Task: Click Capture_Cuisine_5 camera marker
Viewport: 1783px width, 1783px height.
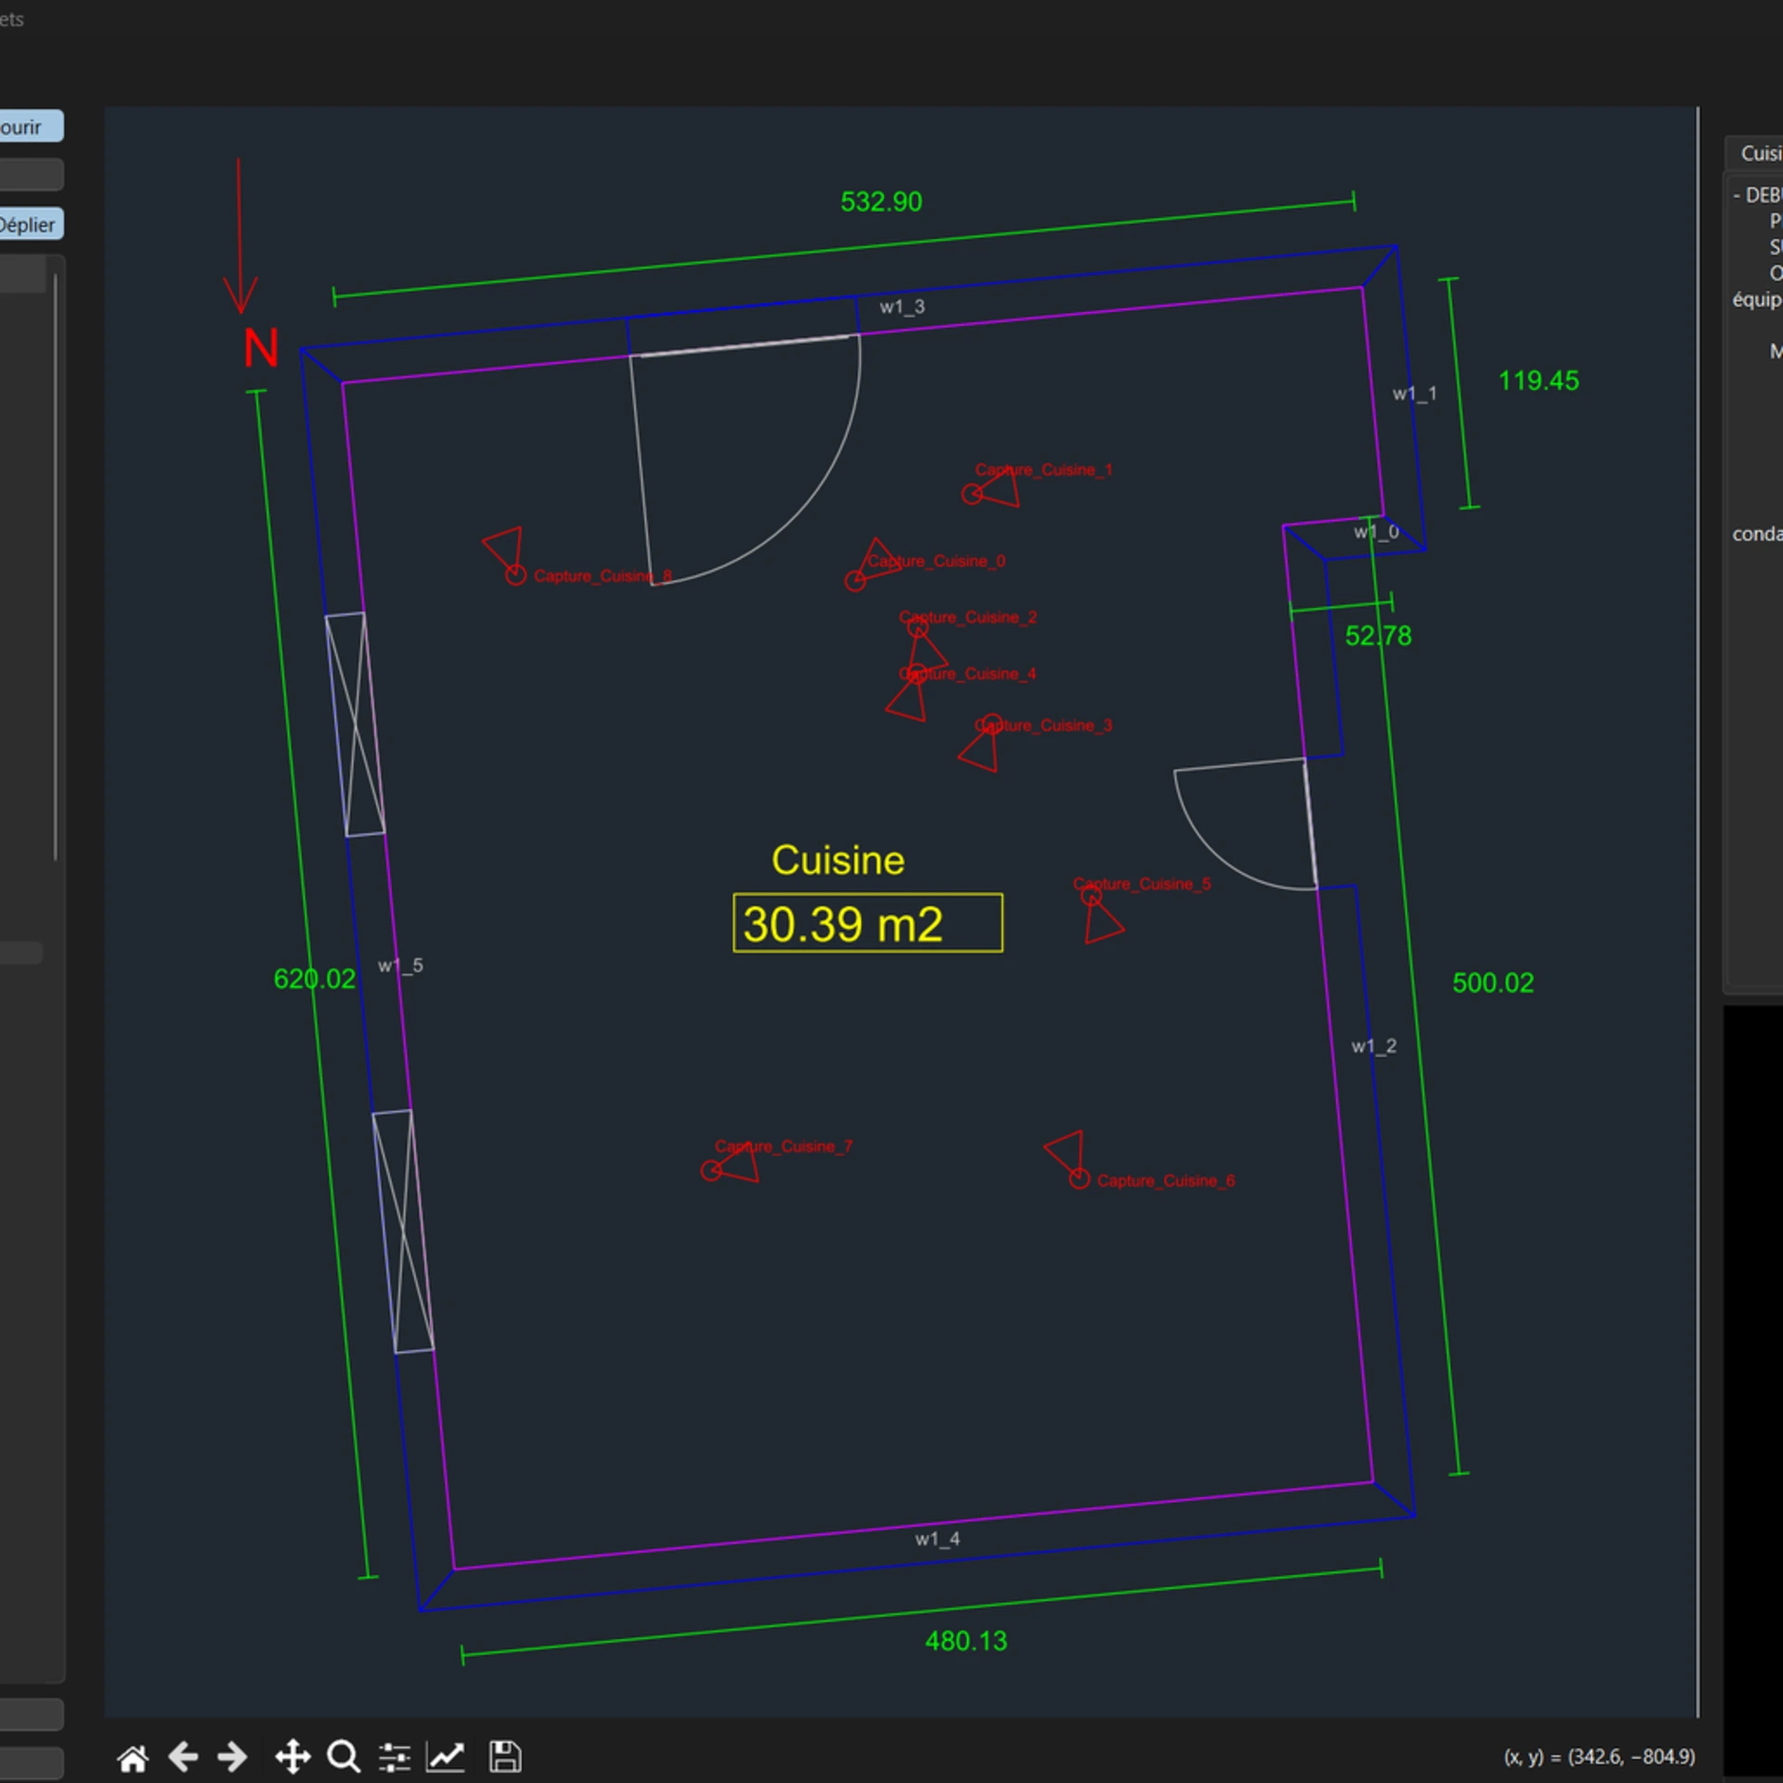Action: [x=1091, y=897]
